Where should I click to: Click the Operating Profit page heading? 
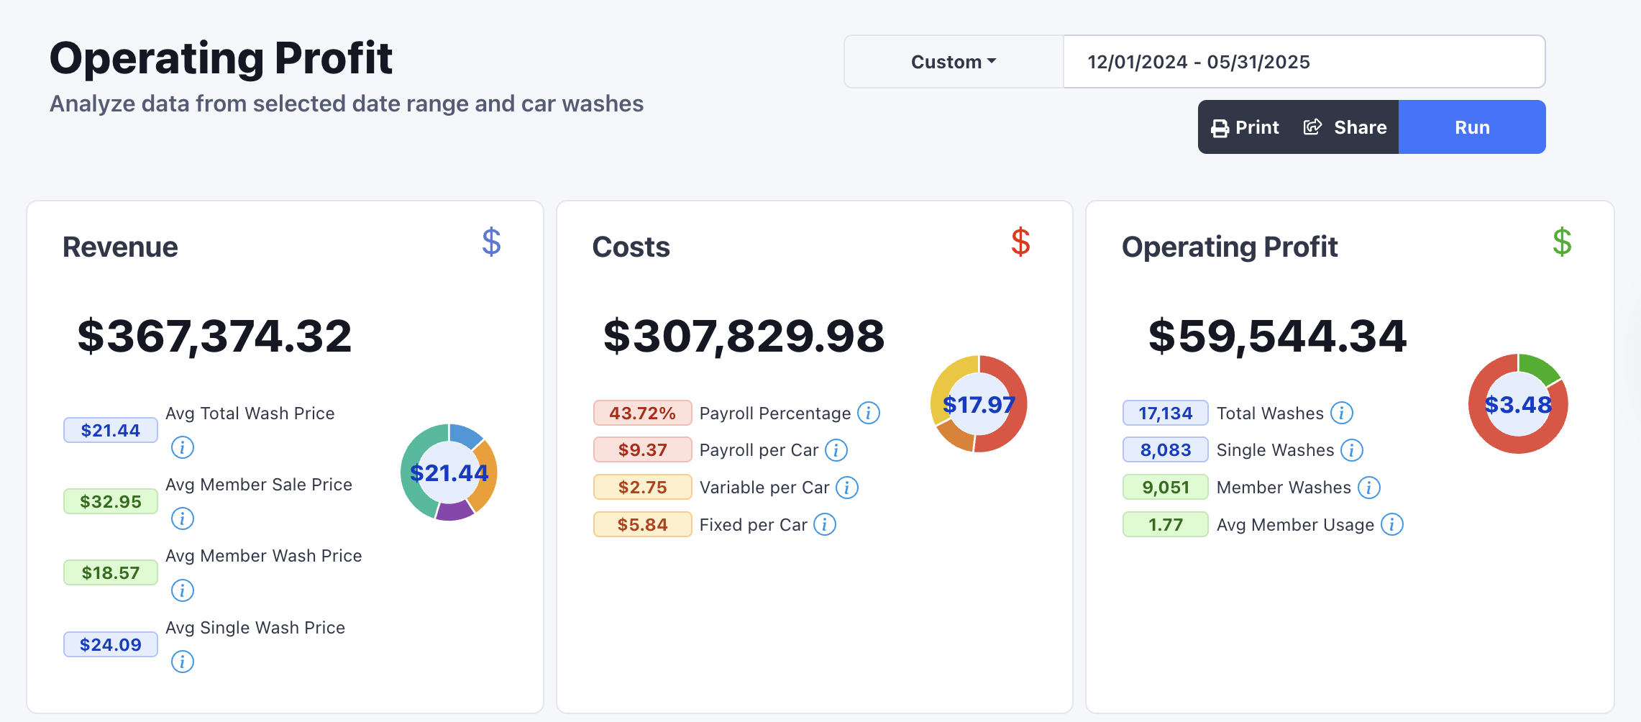tap(221, 58)
